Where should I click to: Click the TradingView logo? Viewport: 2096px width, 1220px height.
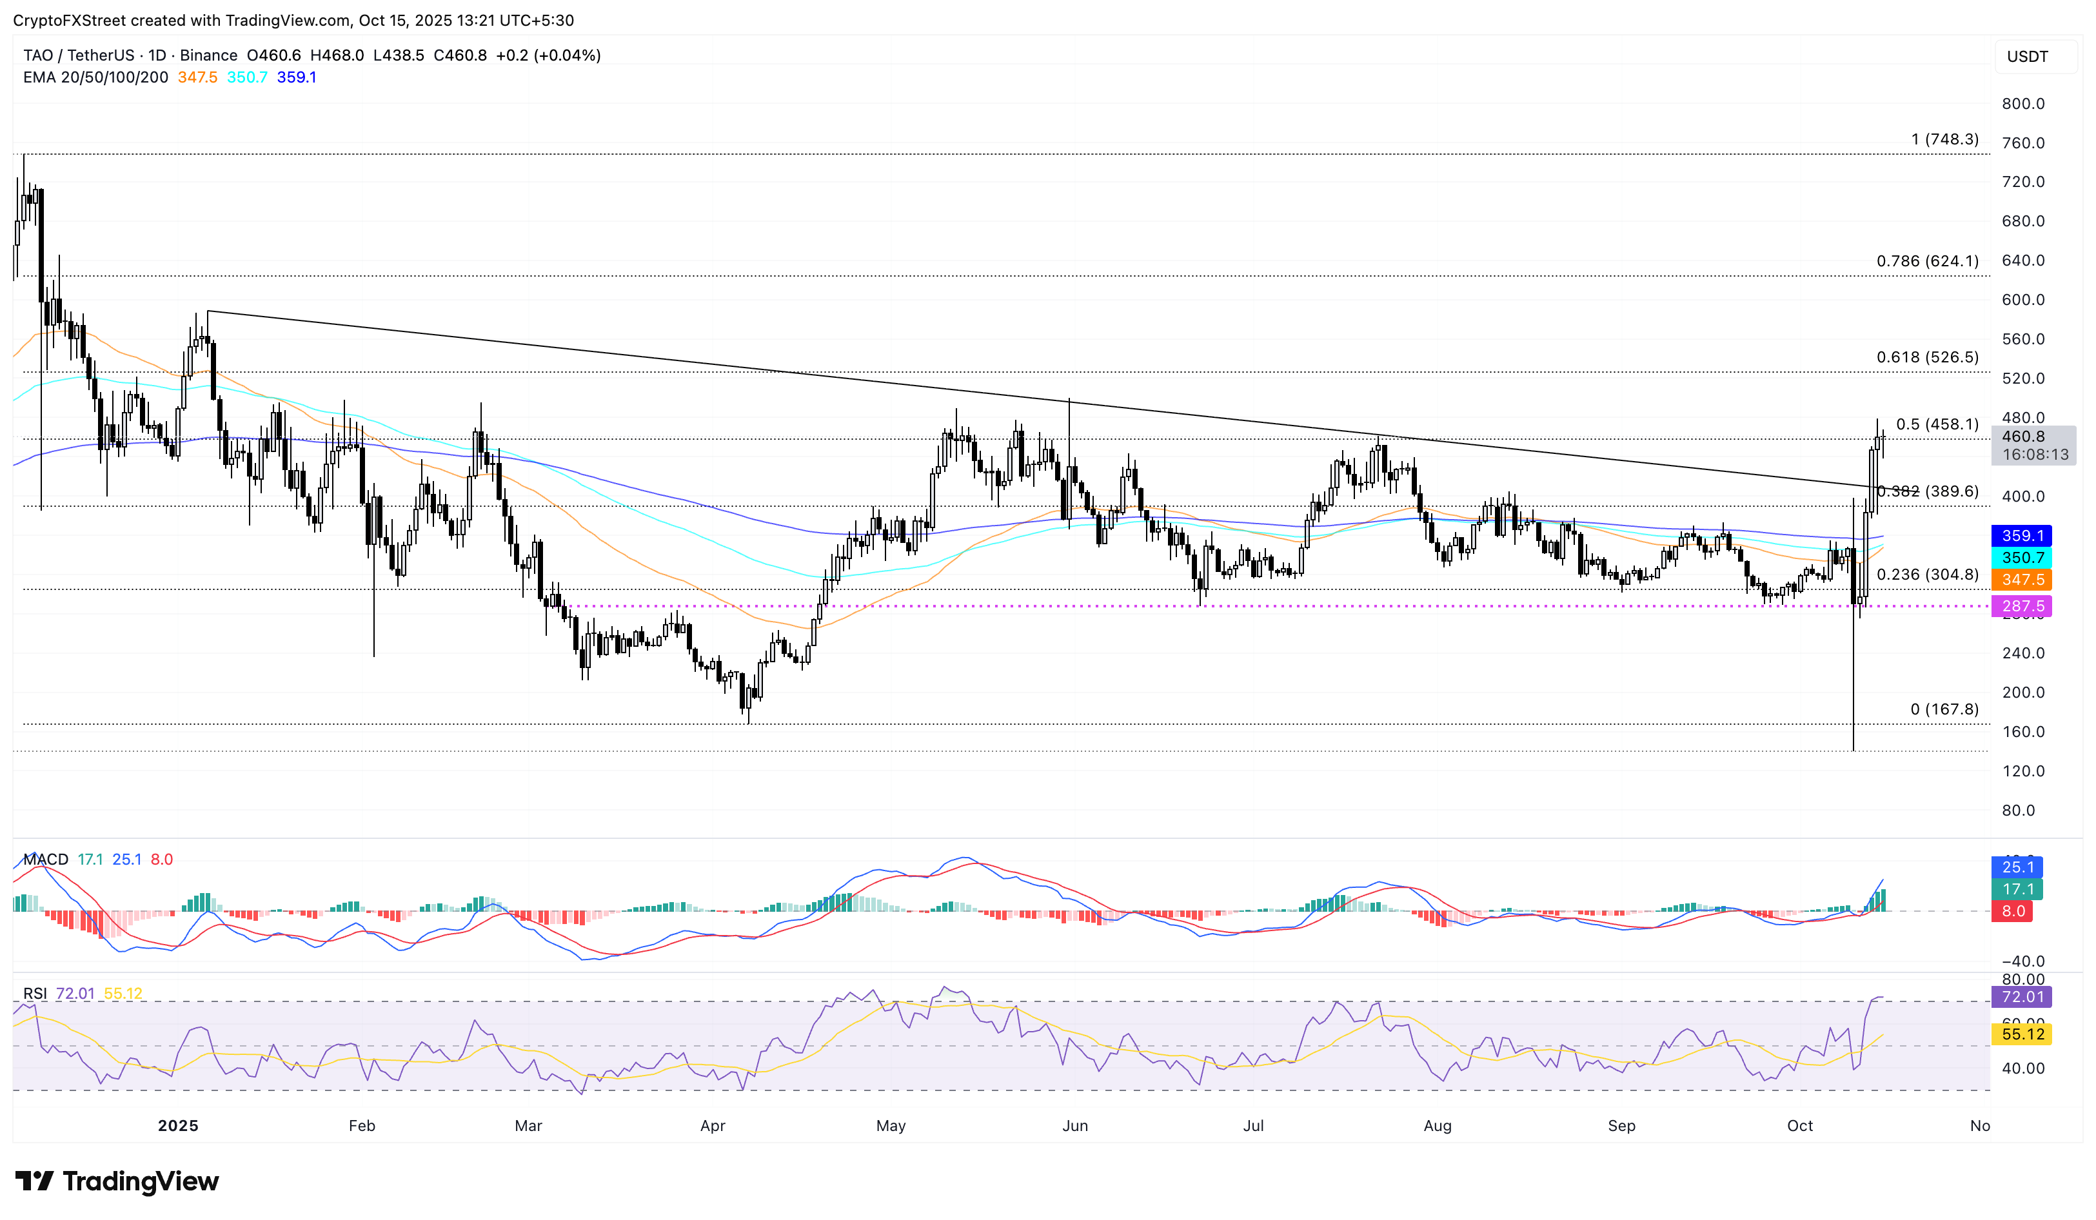tap(117, 1181)
